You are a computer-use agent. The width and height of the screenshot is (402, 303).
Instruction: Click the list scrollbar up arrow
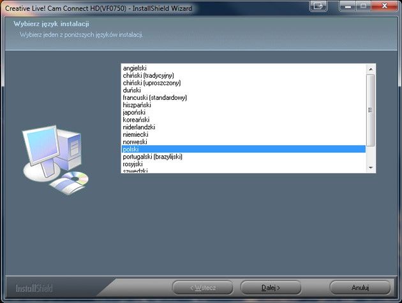click(371, 69)
